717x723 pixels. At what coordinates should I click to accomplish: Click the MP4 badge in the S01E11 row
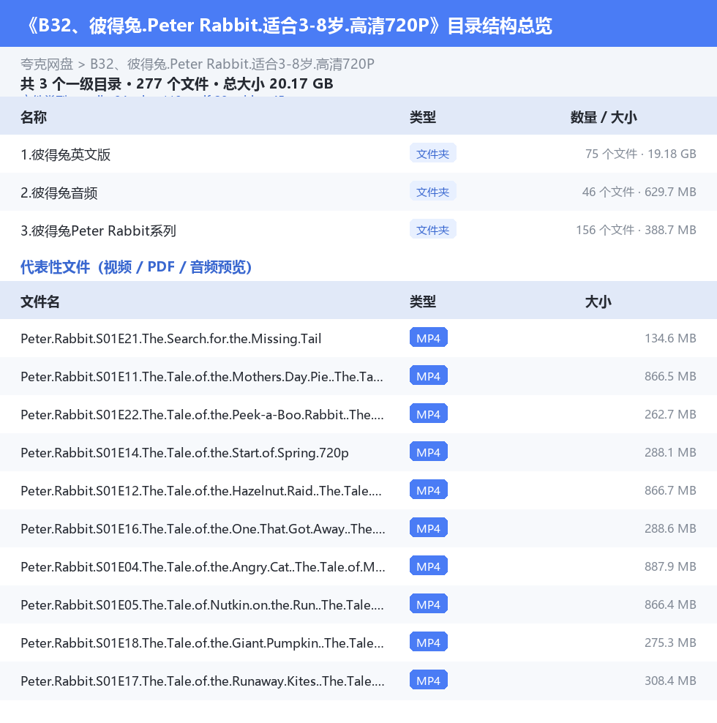(428, 376)
